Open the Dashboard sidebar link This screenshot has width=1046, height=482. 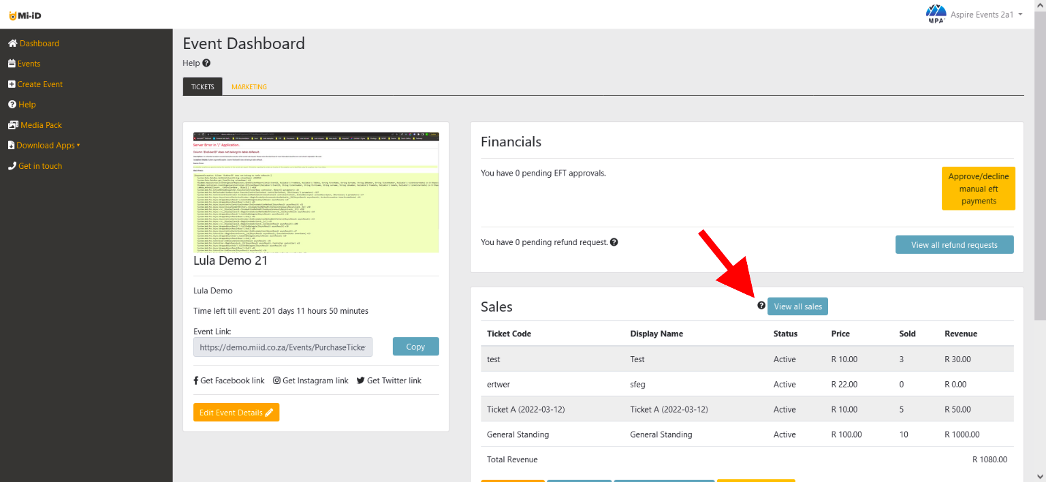pyautogui.click(x=39, y=44)
